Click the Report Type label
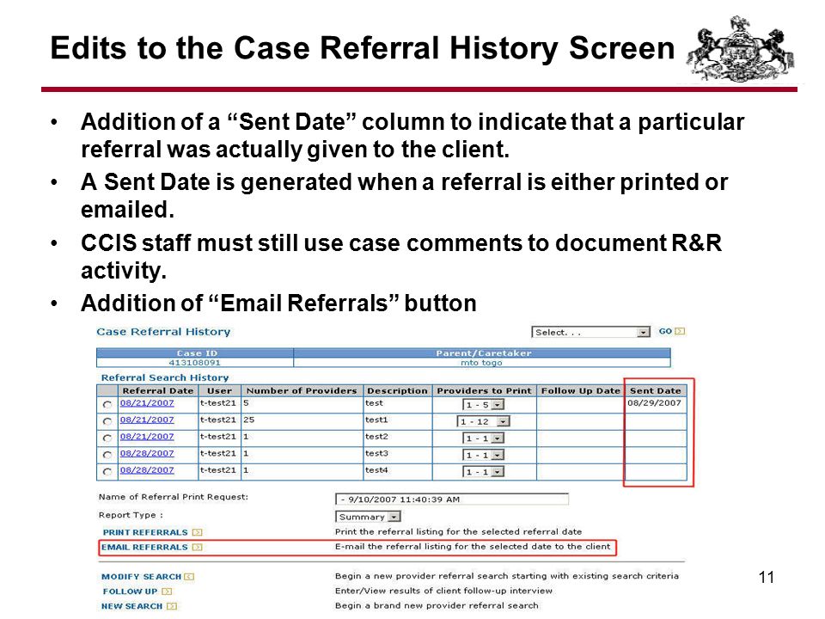 (x=131, y=515)
